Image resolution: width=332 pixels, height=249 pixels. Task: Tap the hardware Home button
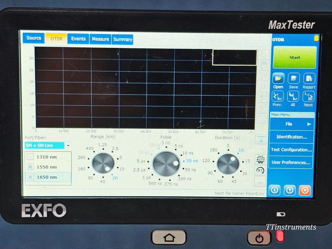pyautogui.click(x=169, y=237)
